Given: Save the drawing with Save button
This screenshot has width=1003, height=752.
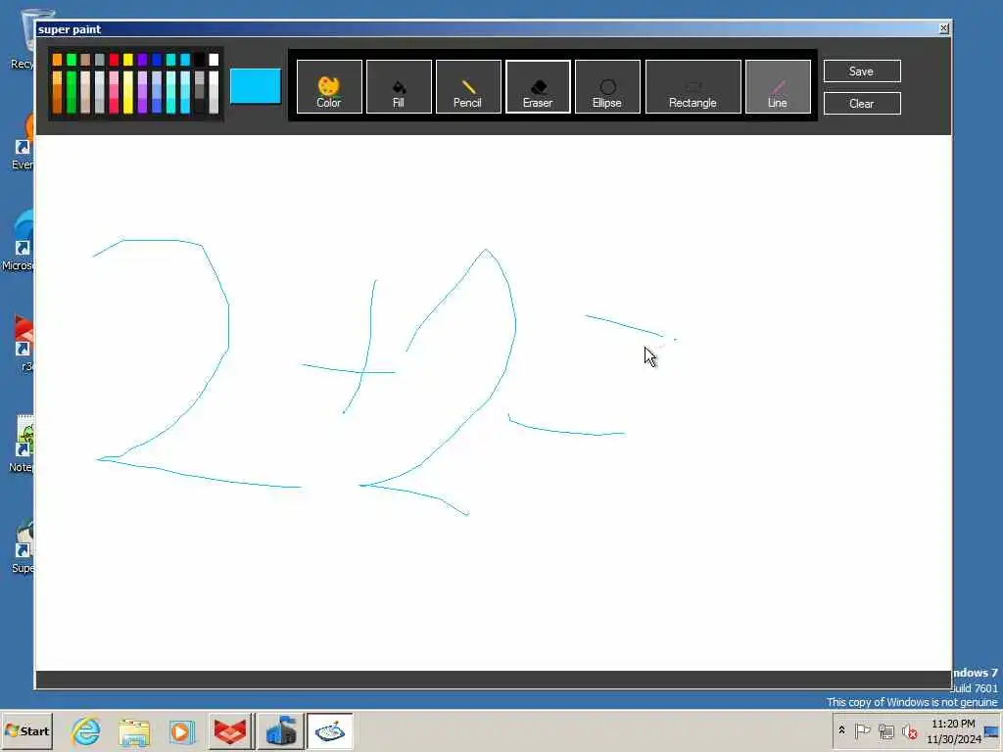Looking at the screenshot, I should tap(862, 70).
